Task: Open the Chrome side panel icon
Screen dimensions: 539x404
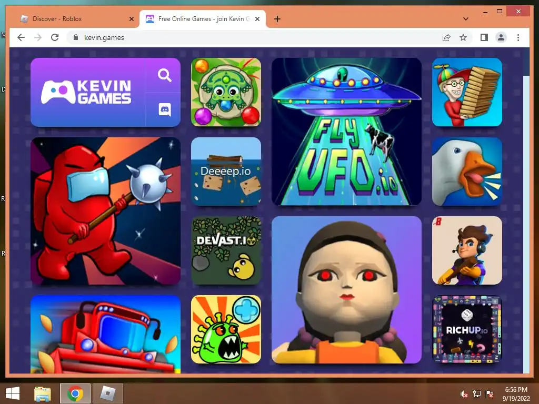Action: 484,37
